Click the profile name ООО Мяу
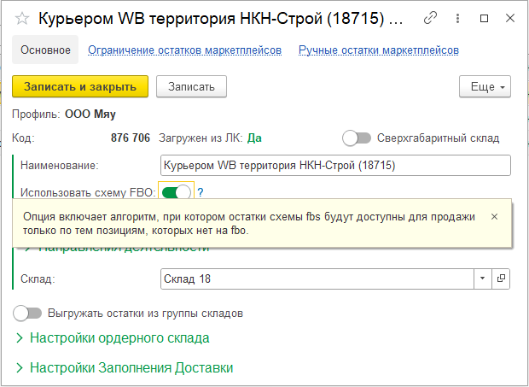The width and height of the screenshot is (529, 387). click(x=90, y=114)
